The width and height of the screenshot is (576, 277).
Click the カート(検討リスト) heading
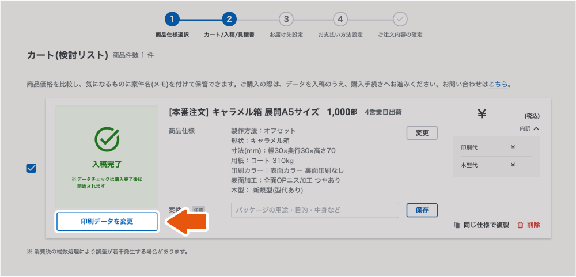pos(67,55)
